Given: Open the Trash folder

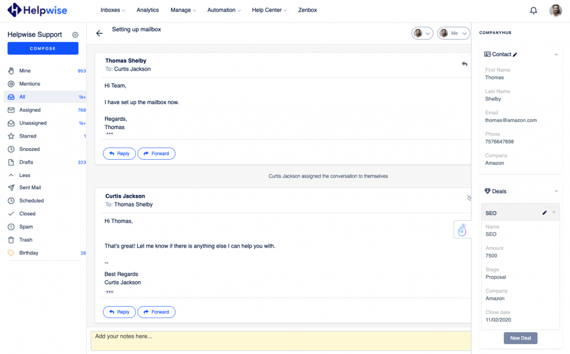Looking at the screenshot, I should (x=26, y=240).
